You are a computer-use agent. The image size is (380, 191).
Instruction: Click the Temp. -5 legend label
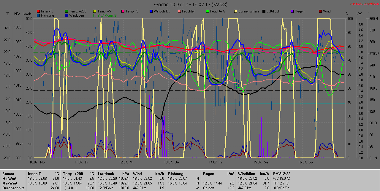click(132, 11)
